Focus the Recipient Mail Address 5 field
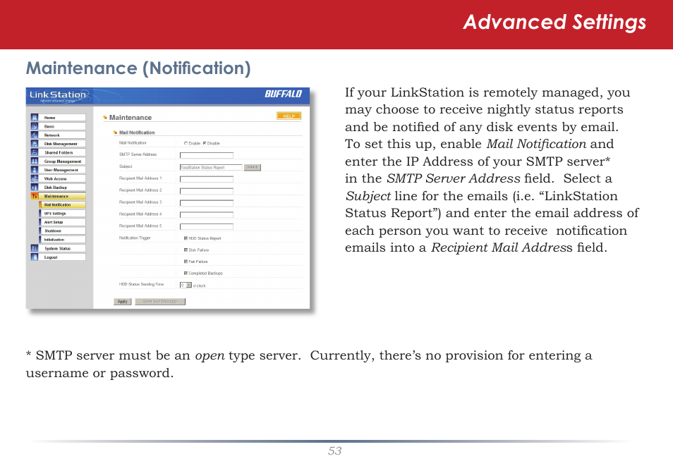The width and height of the screenshot is (673, 466). (207, 226)
